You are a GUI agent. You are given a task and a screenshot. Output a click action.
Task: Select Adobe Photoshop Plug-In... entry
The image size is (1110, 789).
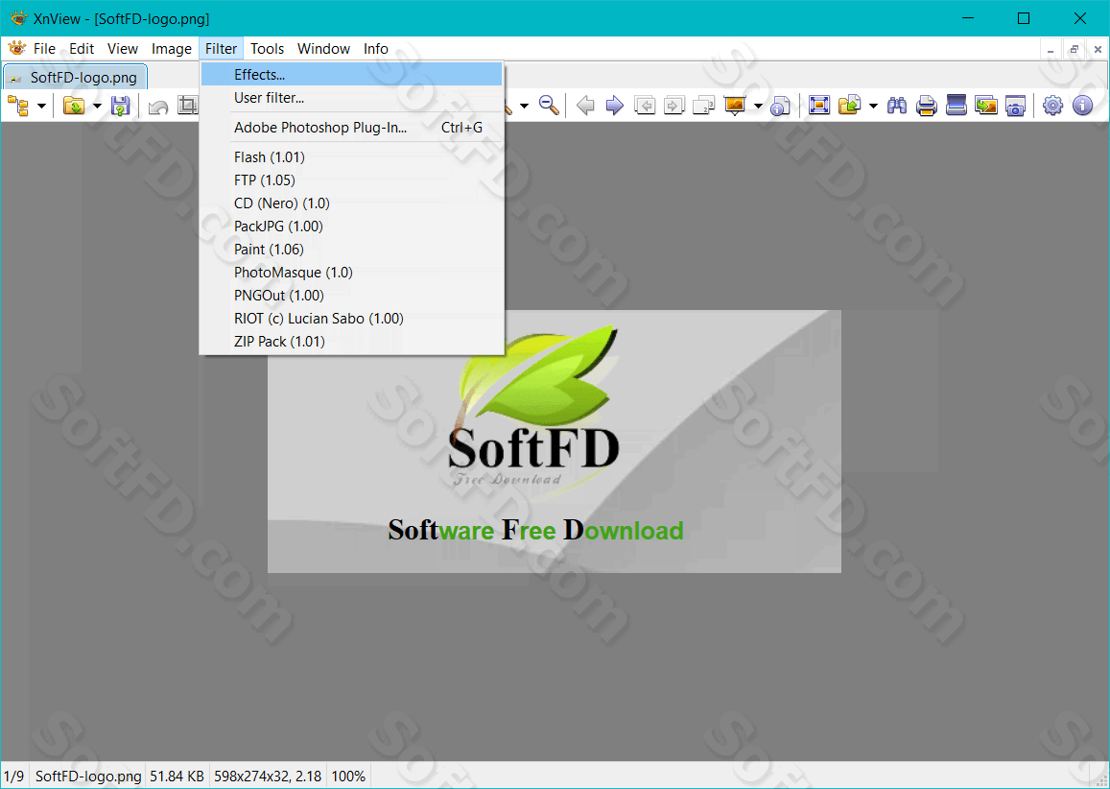[351, 128]
